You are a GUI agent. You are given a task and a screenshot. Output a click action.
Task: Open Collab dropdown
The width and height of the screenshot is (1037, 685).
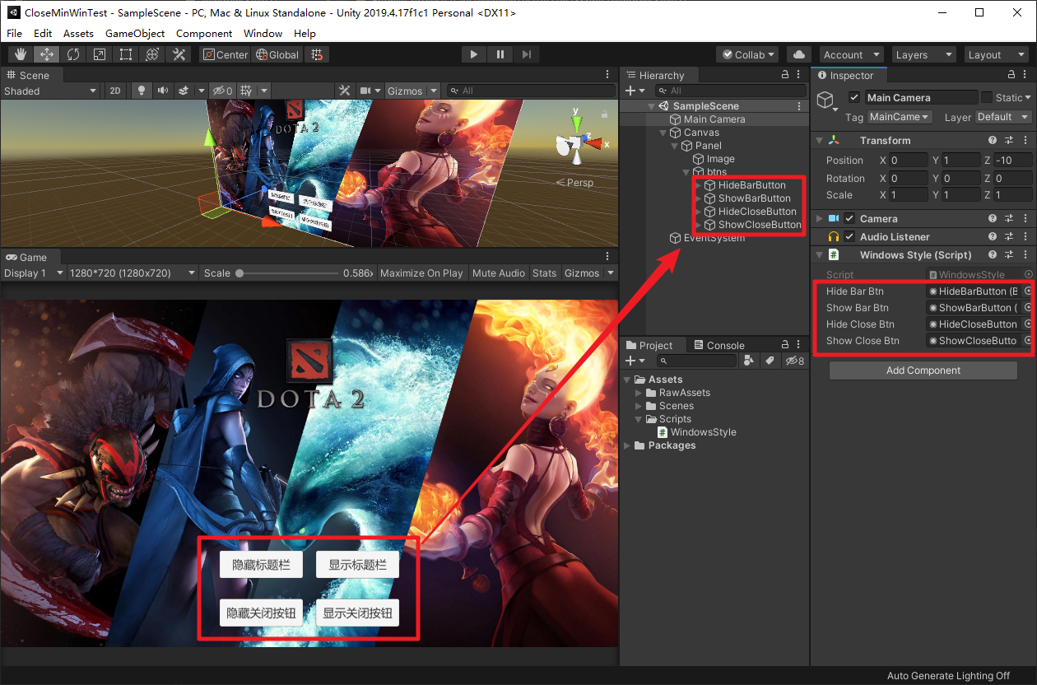(x=747, y=54)
